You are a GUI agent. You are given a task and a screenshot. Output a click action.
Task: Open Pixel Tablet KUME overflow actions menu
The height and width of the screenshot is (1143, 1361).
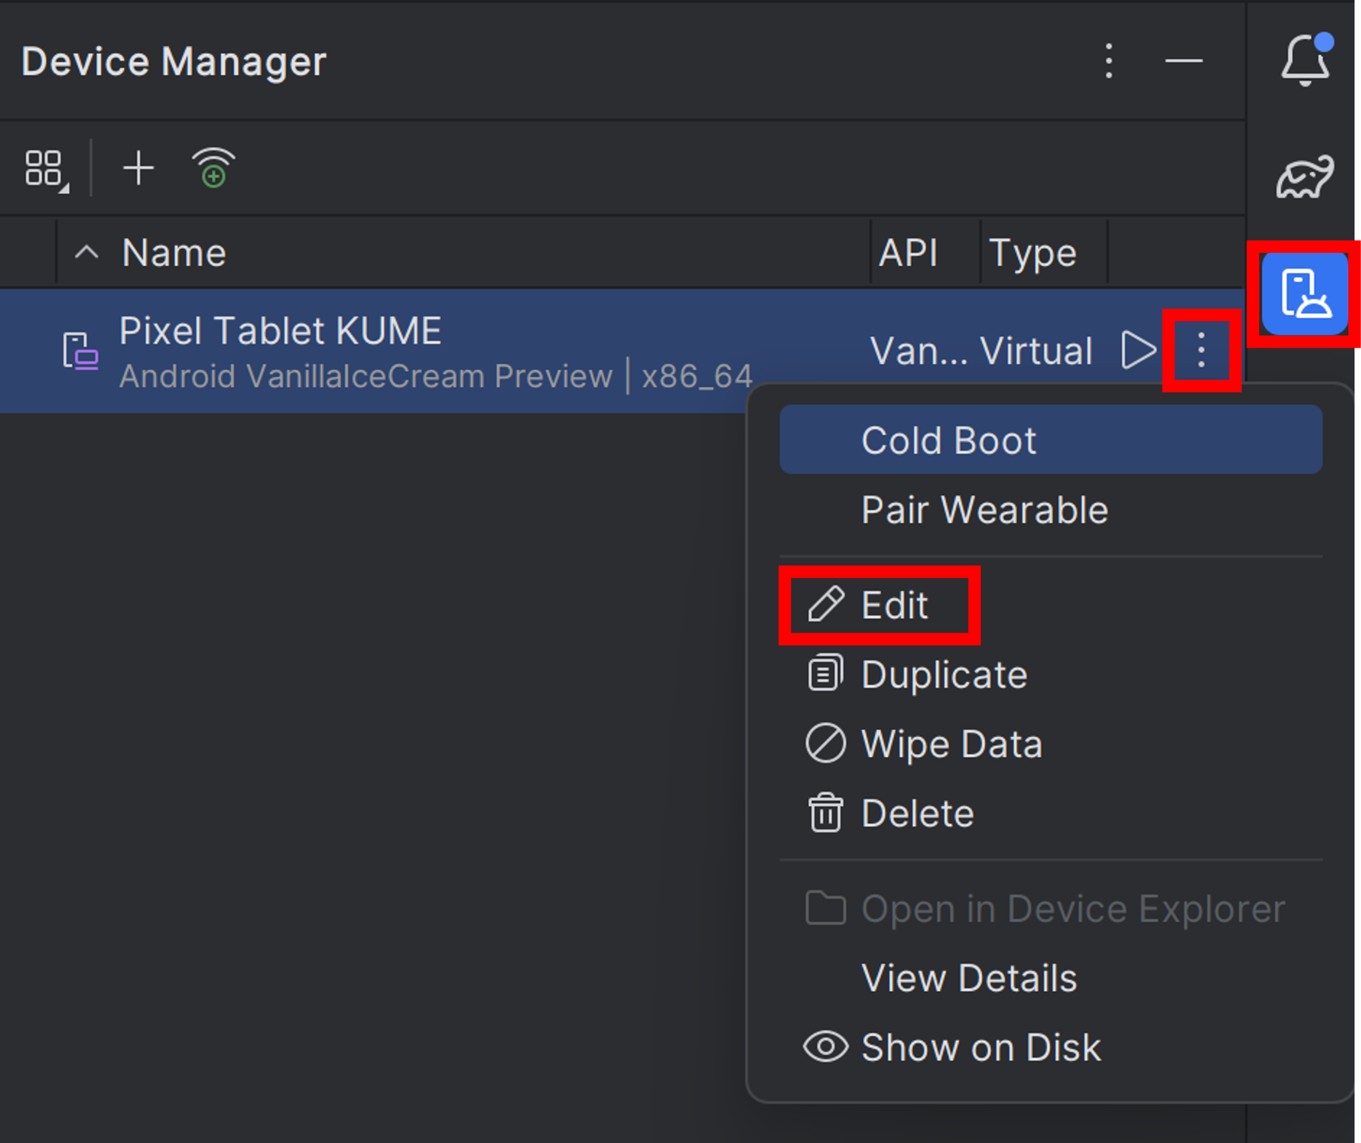pyautogui.click(x=1201, y=350)
